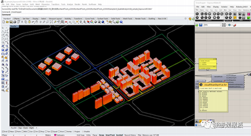Image resolution: width=251 pixels, height=136 pixels.
Task: Switch to the Curve Tools toolbar tab
Action: [90, 19]
